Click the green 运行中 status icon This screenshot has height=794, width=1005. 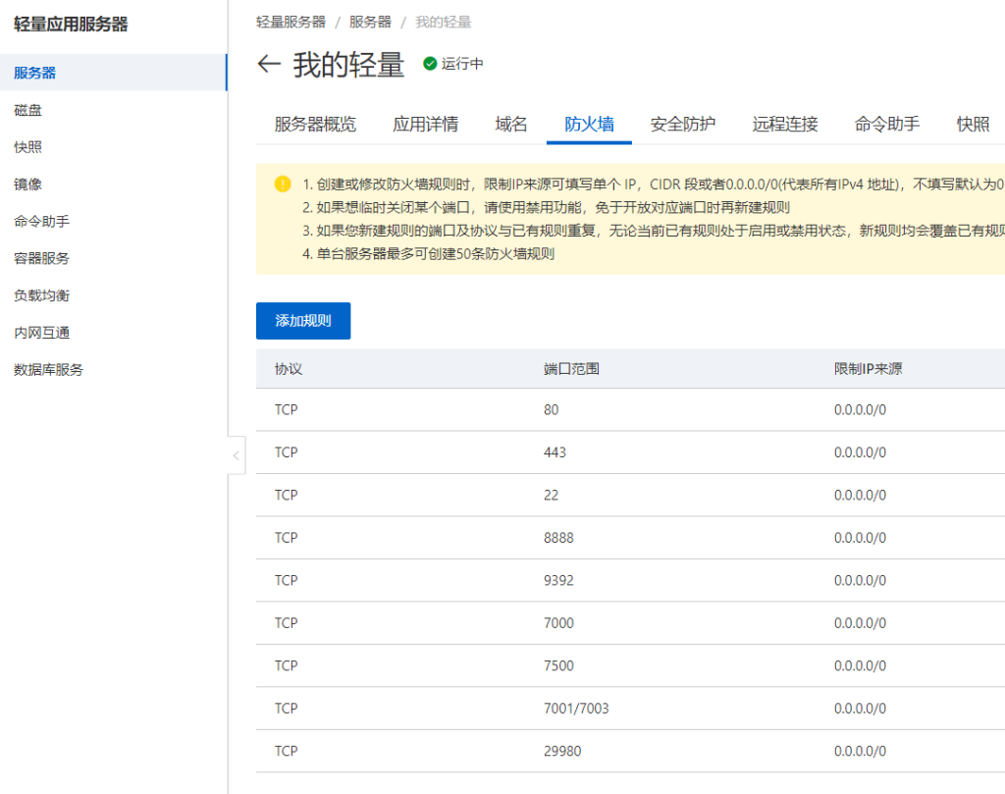tap(430, 64)
